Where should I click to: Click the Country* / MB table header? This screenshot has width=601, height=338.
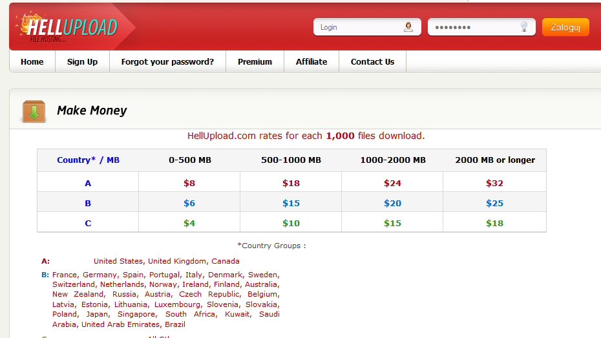tap(88, 160)
